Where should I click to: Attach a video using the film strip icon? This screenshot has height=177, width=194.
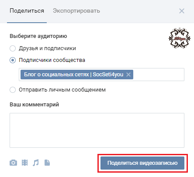pos(24,163)
